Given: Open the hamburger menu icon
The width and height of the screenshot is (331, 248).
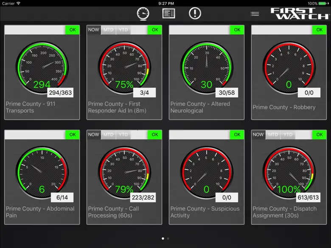Looking at the screenshot, I should click(x=255, y=14).
